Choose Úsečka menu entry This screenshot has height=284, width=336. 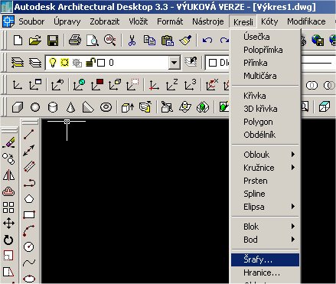click(265, 37)
